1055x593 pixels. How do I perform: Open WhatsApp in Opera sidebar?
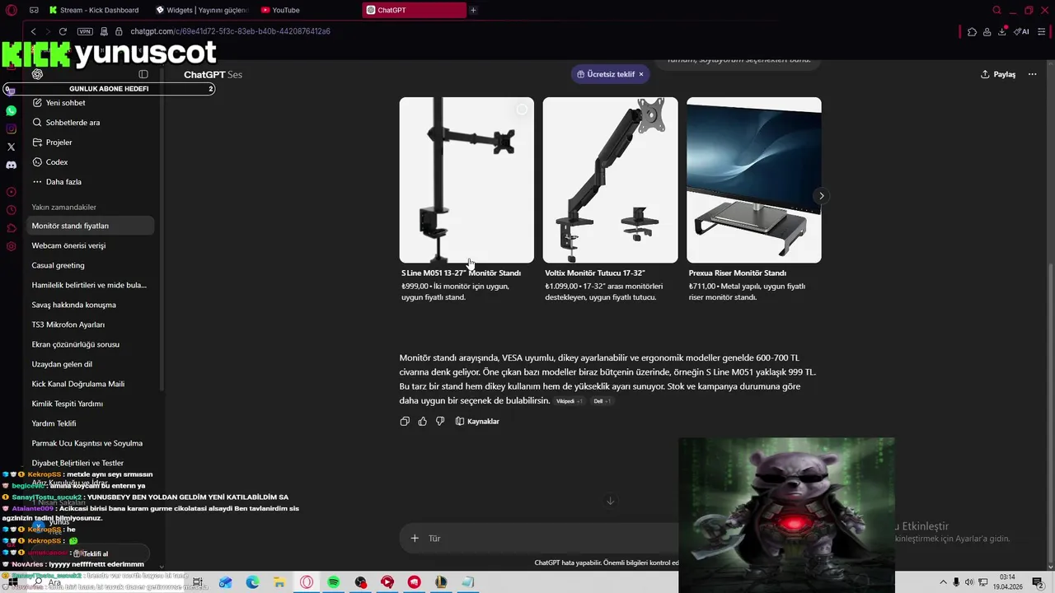11,110
